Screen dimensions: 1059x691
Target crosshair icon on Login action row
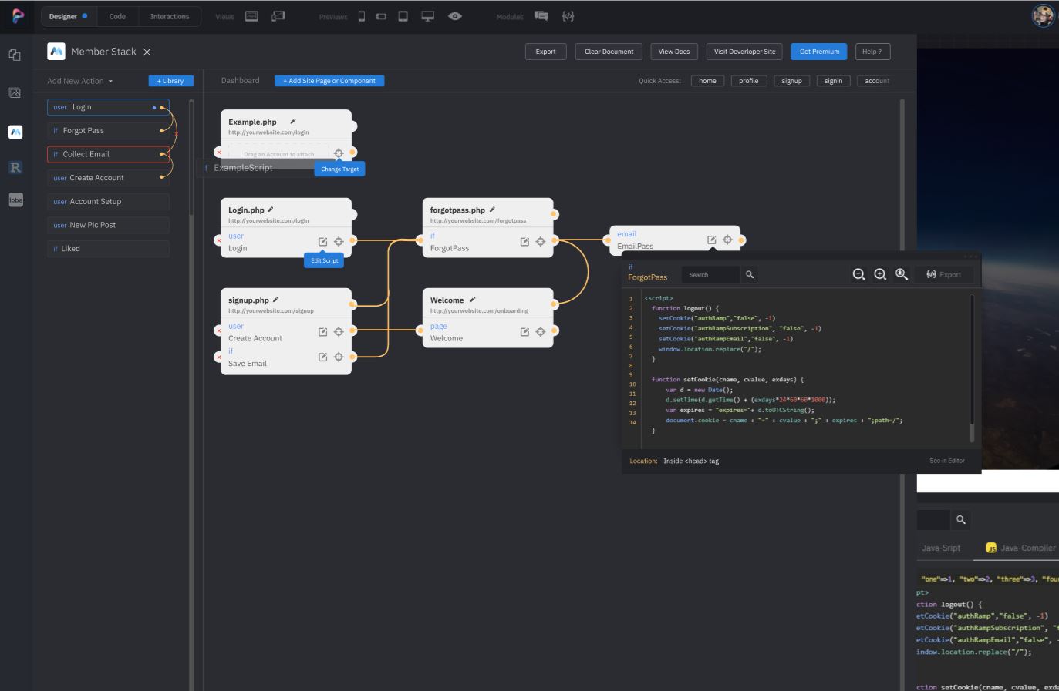339,242
